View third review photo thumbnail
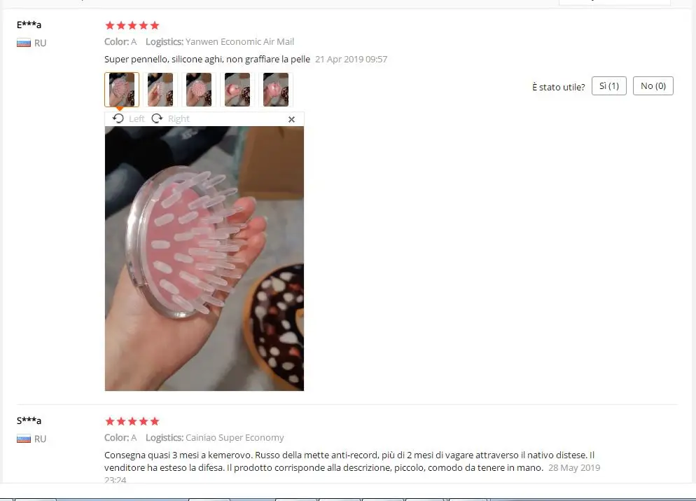Viewport: 696px width, 501px height. (199, 90)
